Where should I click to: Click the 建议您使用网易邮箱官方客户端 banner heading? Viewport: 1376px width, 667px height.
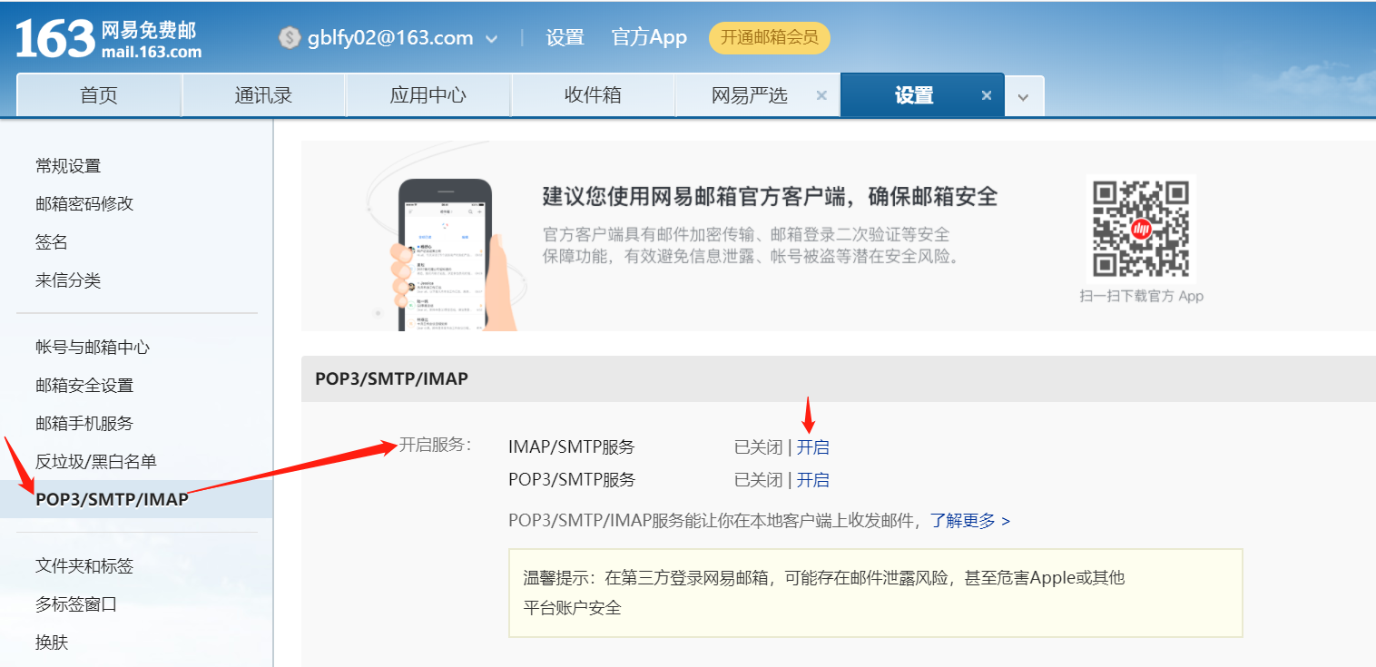pos(770,196)
